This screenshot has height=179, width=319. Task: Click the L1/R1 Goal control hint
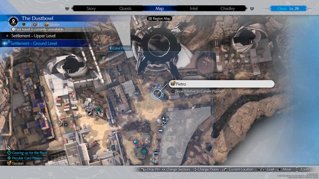pyautogui.click(x=265, y=169)
